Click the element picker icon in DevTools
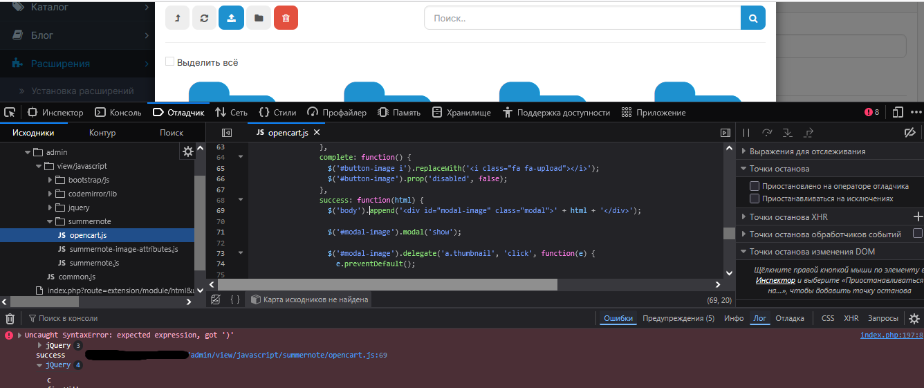Viewport: 924px width, 388px height. [x=10, y=112]
